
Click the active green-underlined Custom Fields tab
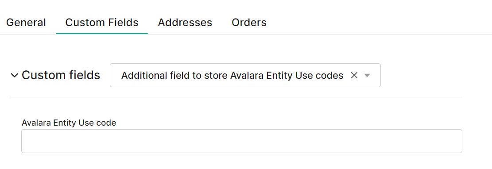pyautogui.click(x=102, y=23)
